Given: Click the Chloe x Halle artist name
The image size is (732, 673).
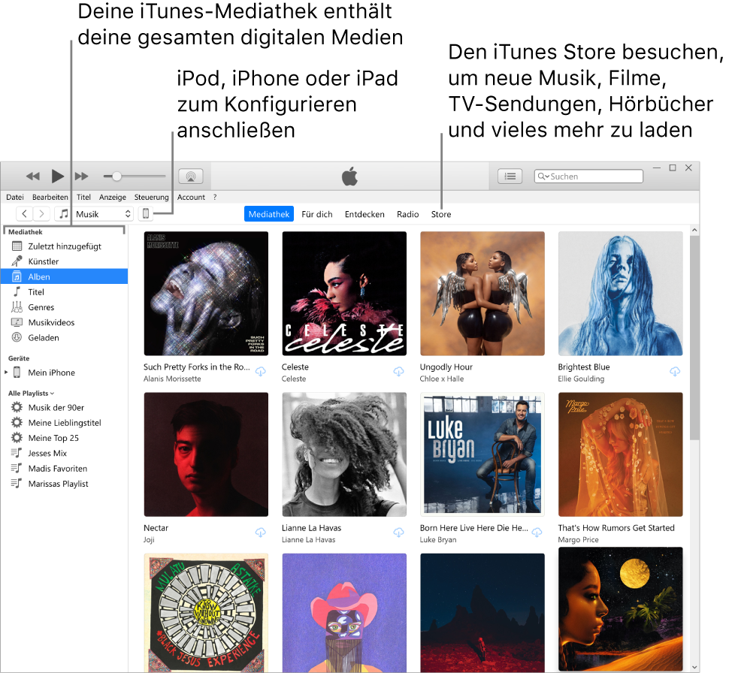Looking at the screenshot, I should [x=442, y=379].
